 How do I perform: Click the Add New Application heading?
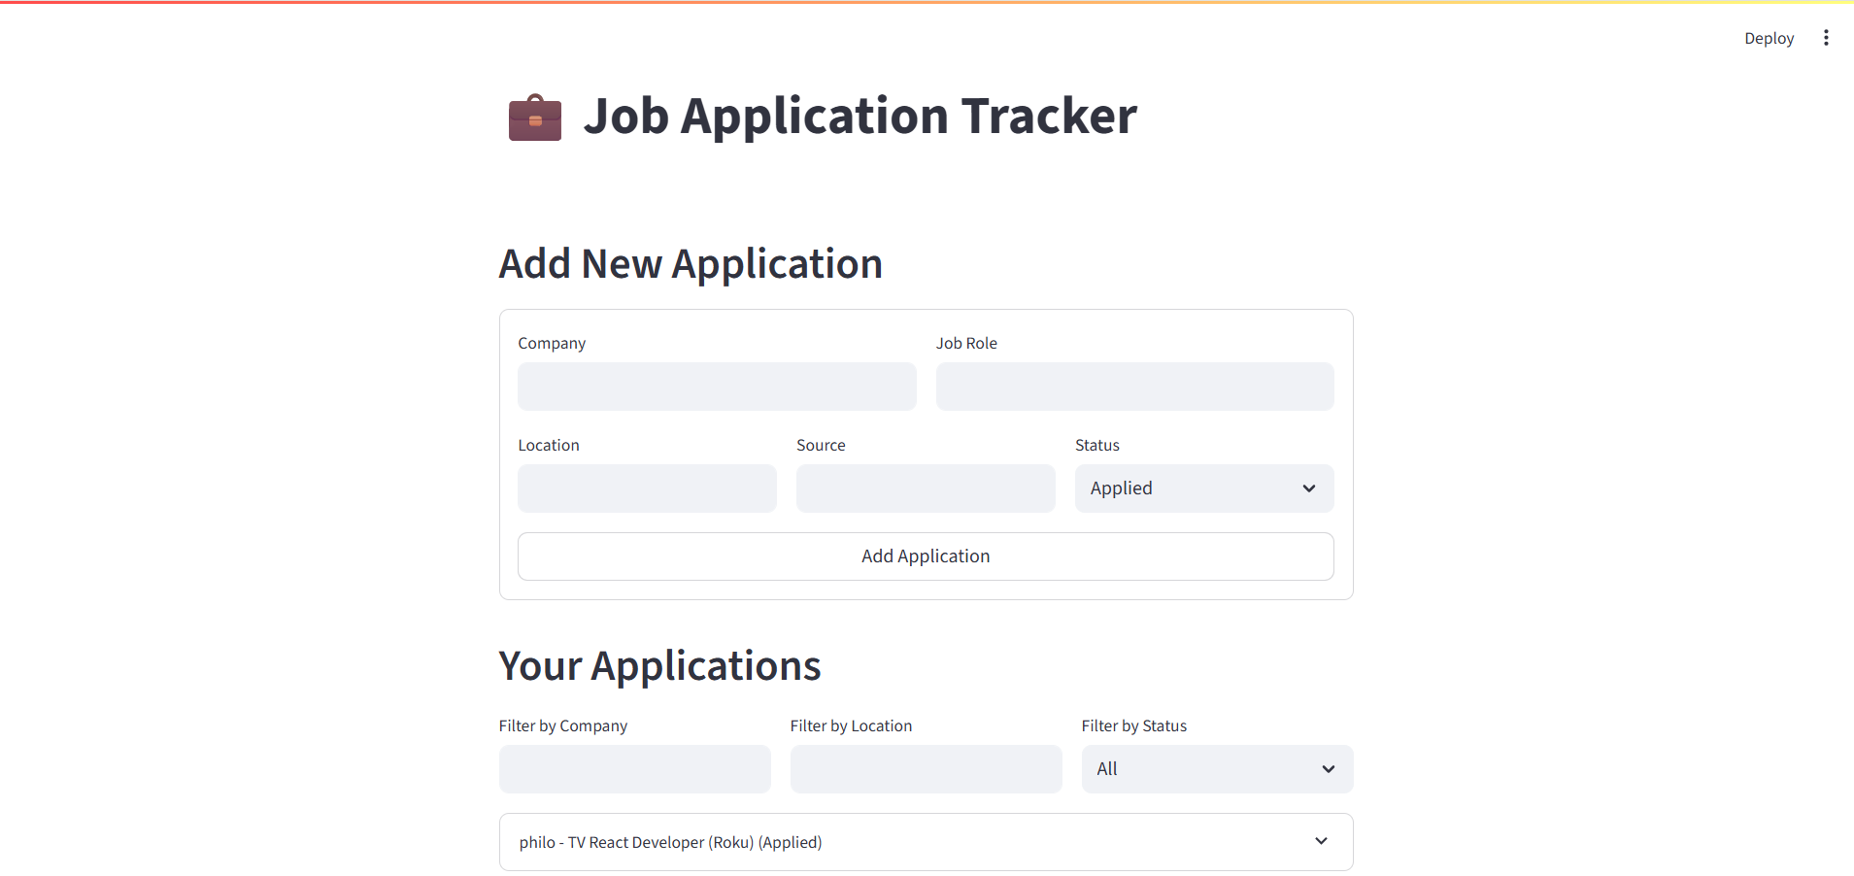click(691, 264)
